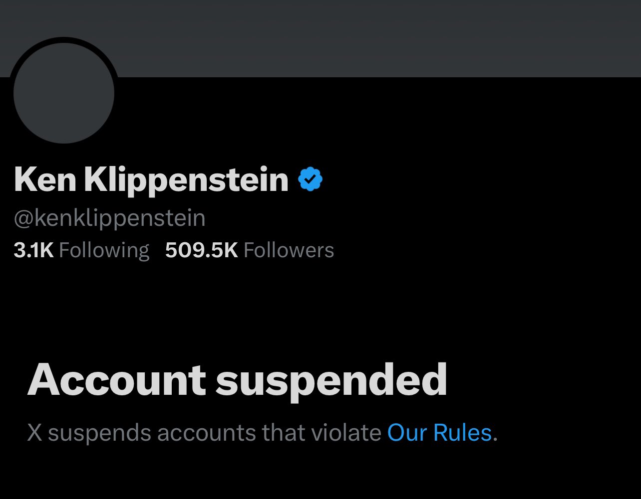Open the Our Rules link

tap(440, 432)
